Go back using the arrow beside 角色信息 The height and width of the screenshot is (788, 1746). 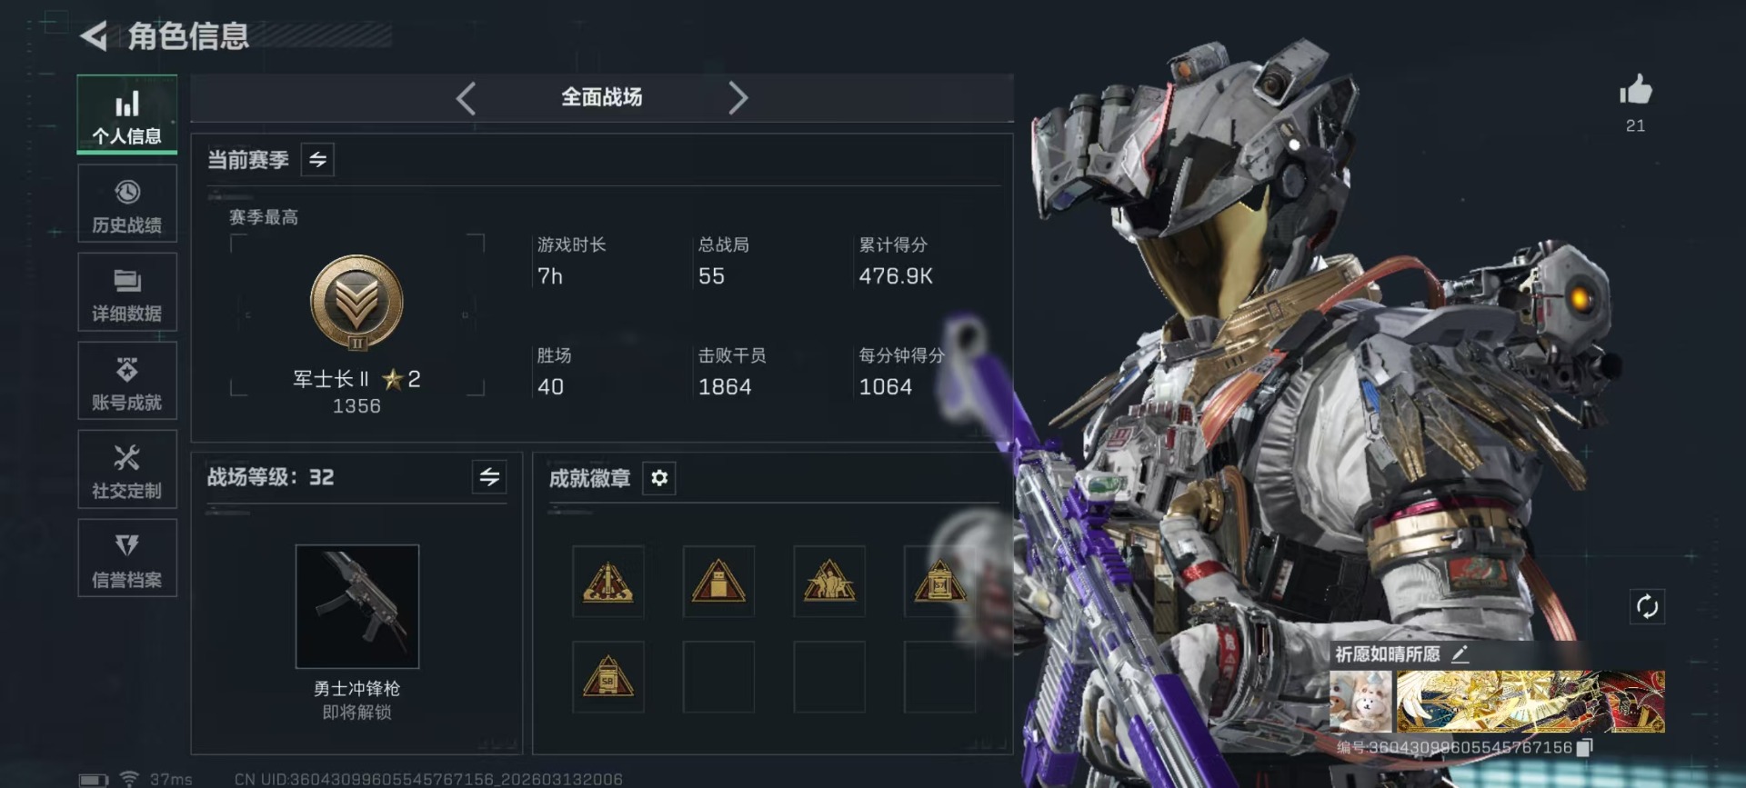(94, 36)
